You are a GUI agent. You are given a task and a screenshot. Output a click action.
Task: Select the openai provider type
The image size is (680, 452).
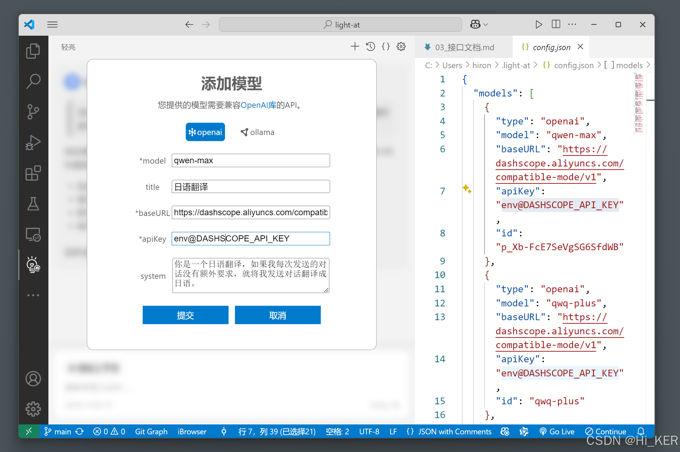point(205,132)
